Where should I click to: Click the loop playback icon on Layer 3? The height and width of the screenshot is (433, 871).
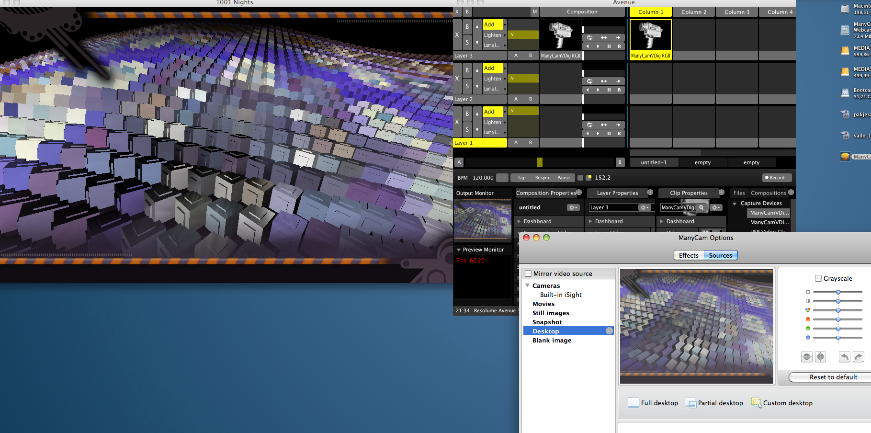coord(589,37)
